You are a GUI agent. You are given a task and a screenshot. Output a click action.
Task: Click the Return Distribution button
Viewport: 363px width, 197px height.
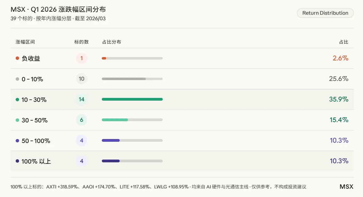click(325, 13)
